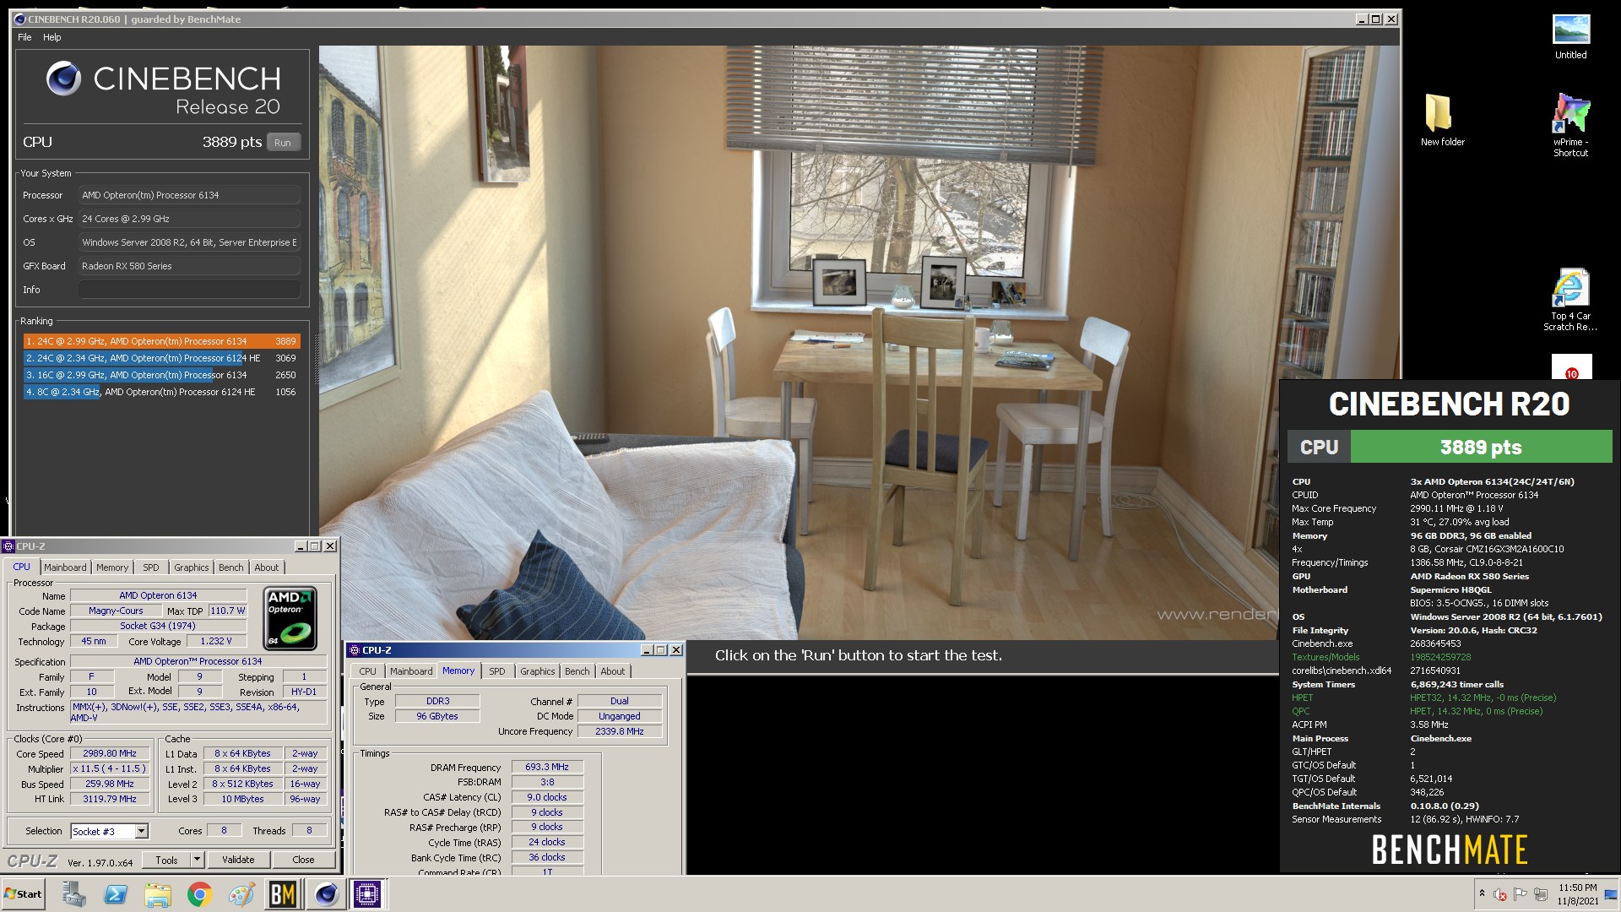Open Memory tab in left CPU-Z window

pos(112,567)
